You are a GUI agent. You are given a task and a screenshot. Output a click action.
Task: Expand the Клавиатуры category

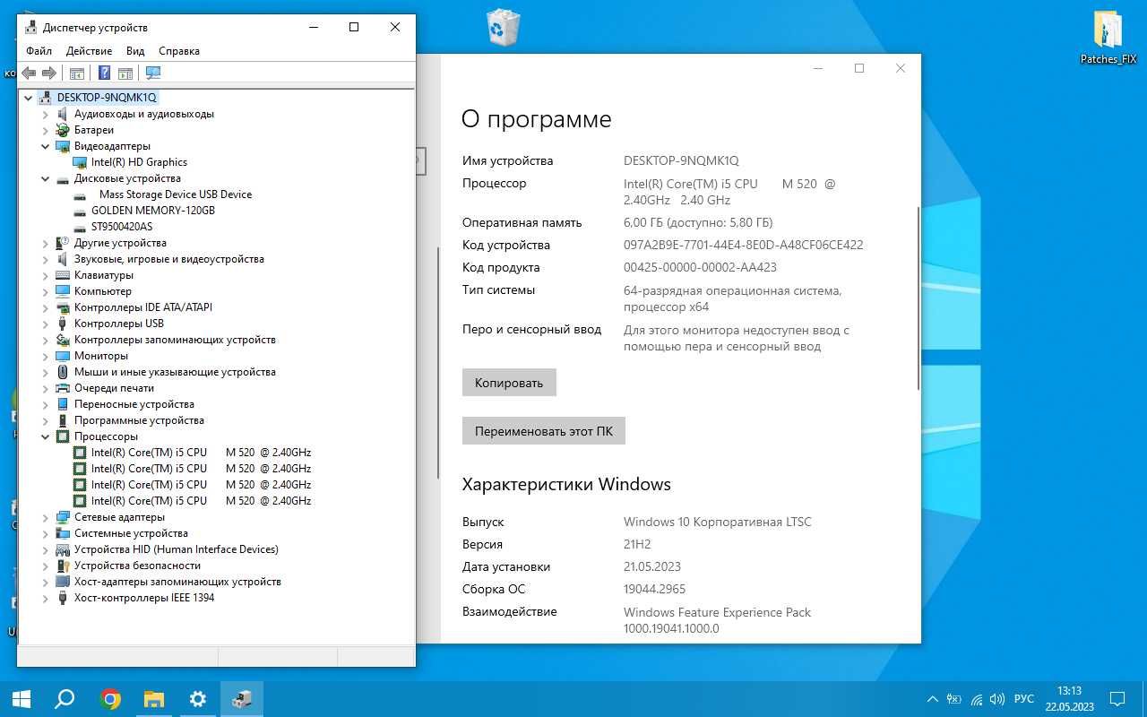(x=46, y=275)
